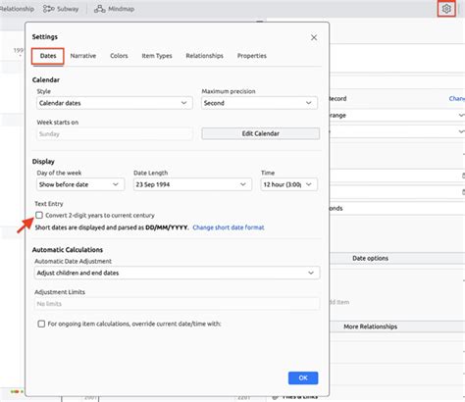
Task: Confirm settings with the OK button
Action: tap(303, 377)
